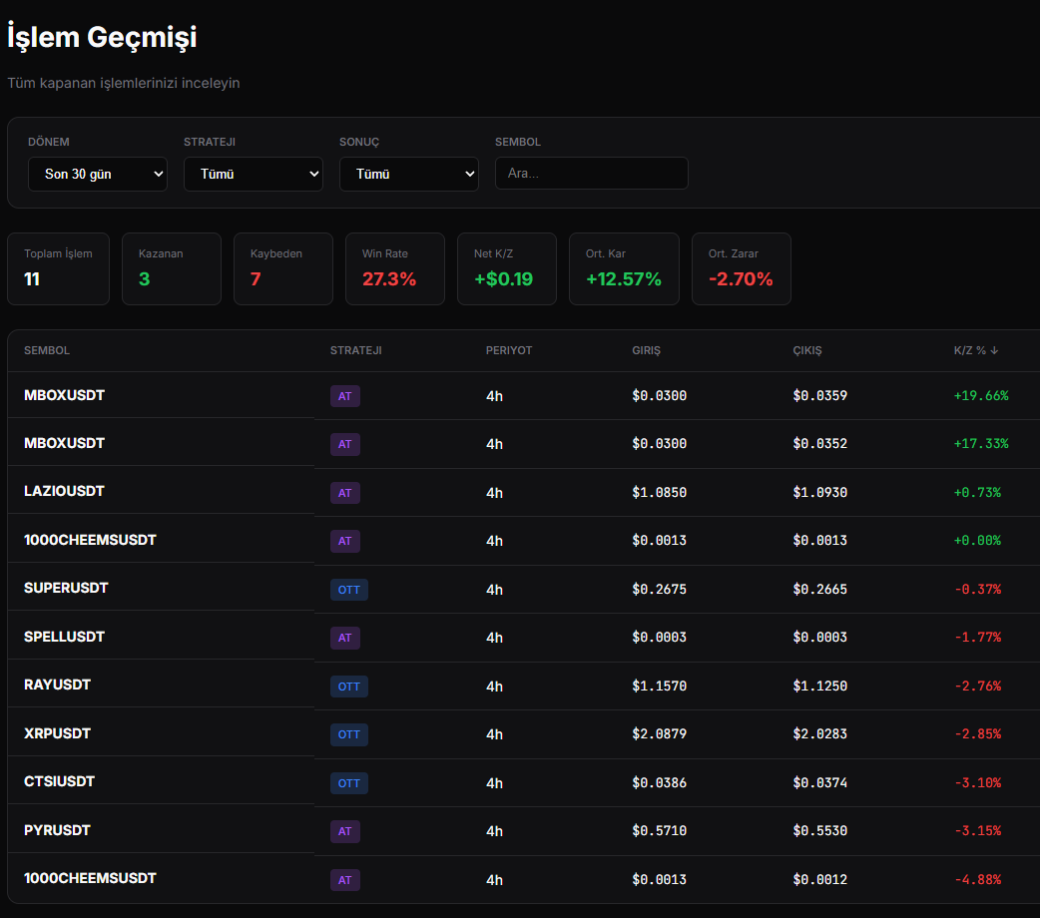Click the Ort. Kar +12.57% card
The image size is (1040, 918).
(x=624, y=268)
